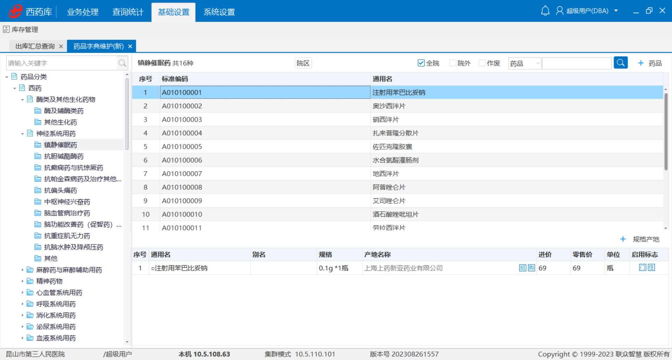Click the 住 enable flag icon

pyautogui.click(x=651, y=268)
